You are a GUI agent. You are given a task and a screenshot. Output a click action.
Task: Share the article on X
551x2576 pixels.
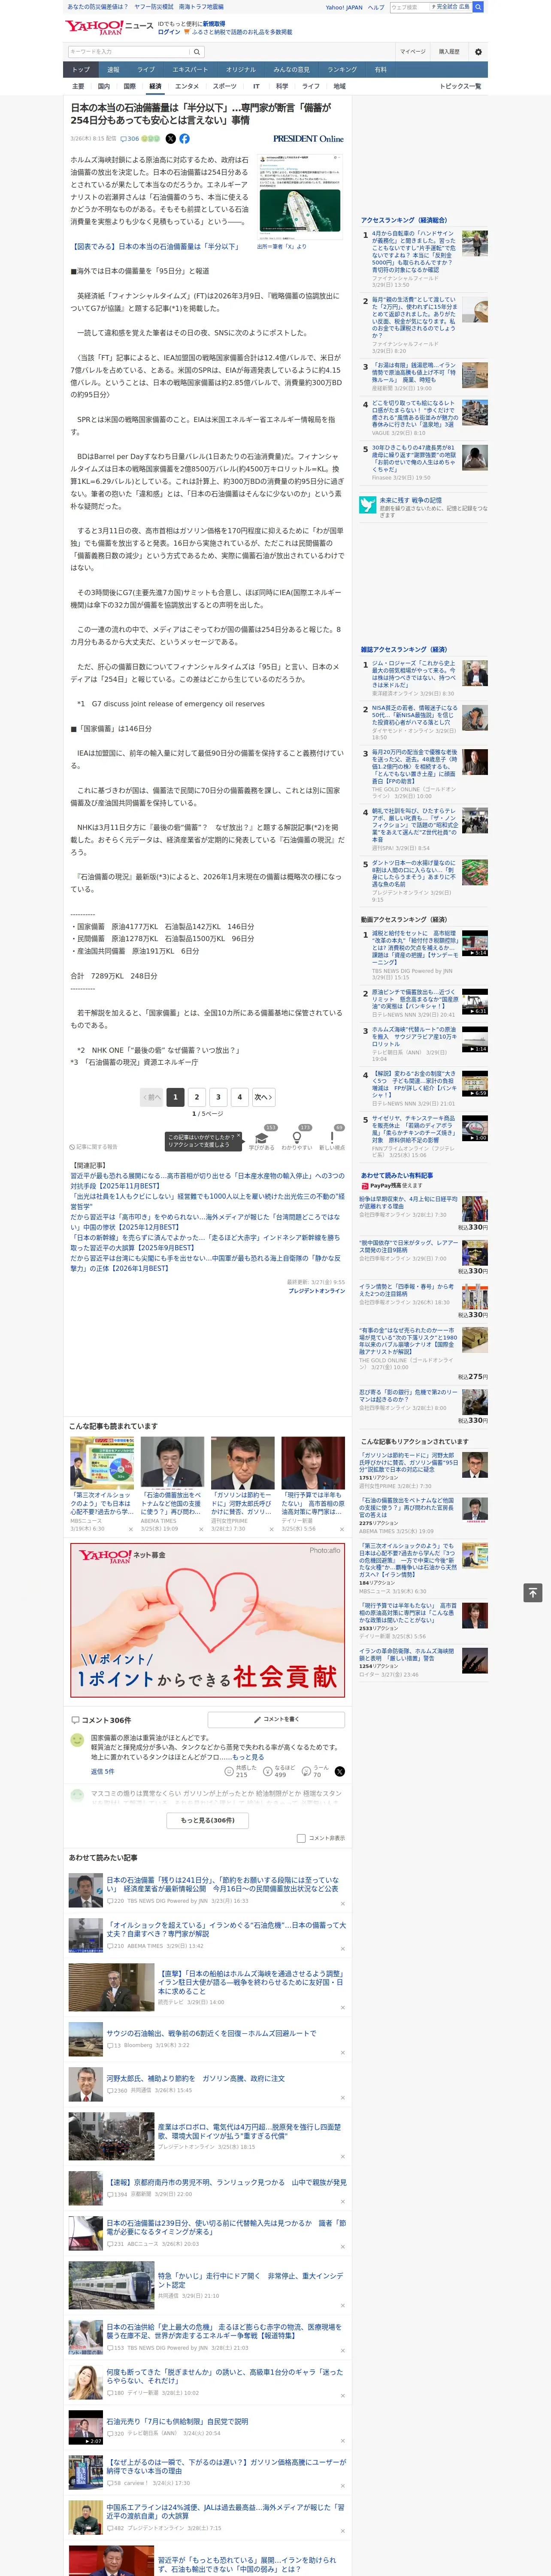pos(170,139)
